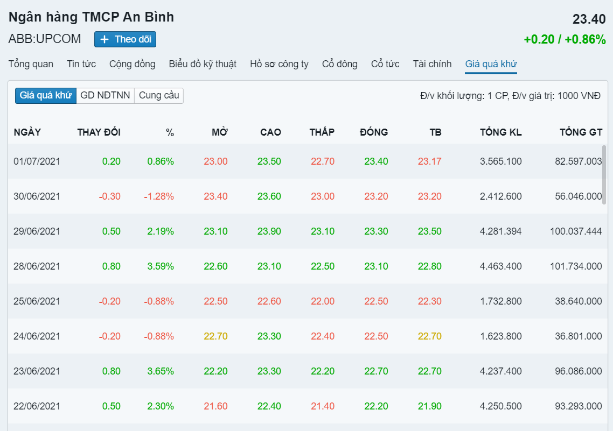Click the plus icon in Theo dõi button
The height and width of the screenshot is (431, 613).
[105, 39]
